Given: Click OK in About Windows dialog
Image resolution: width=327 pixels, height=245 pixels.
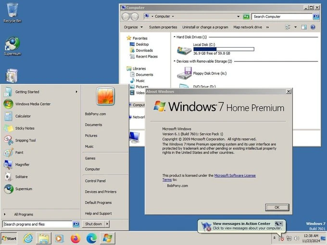Looking at the screenshot, I should pyautogui.click(x=277, y=207).
